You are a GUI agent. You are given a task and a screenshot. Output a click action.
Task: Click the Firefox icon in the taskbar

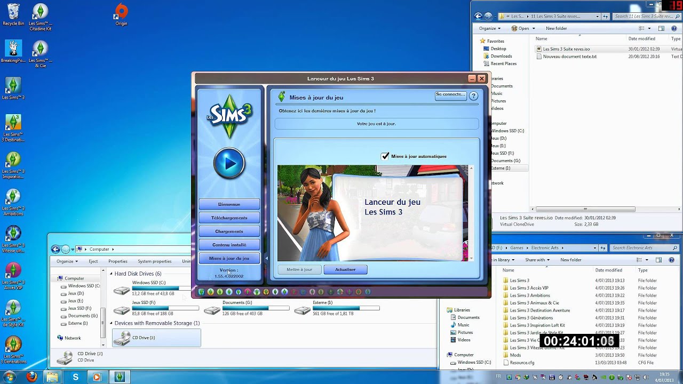31,377
